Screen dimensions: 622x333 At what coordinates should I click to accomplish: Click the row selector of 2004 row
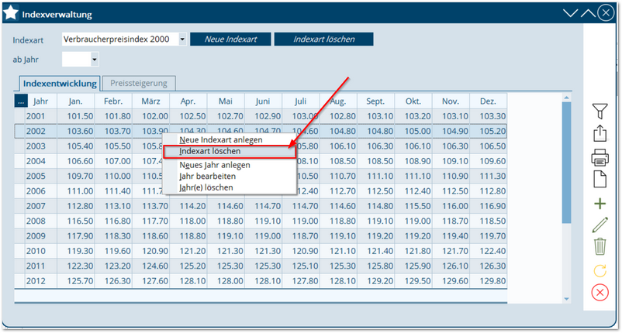[19, 161]
